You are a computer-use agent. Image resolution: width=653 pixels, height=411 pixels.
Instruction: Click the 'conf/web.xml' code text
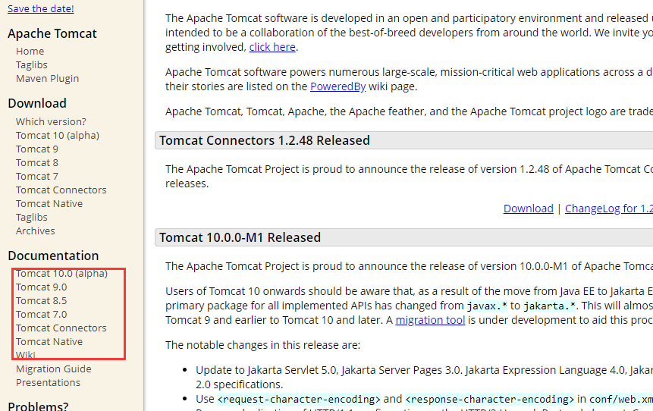[x=621, y=400]
